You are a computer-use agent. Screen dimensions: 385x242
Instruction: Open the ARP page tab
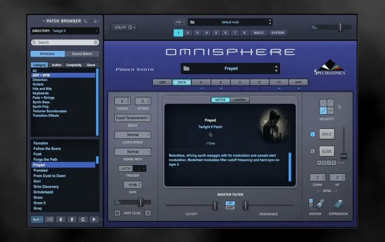(x=298, y=82)
